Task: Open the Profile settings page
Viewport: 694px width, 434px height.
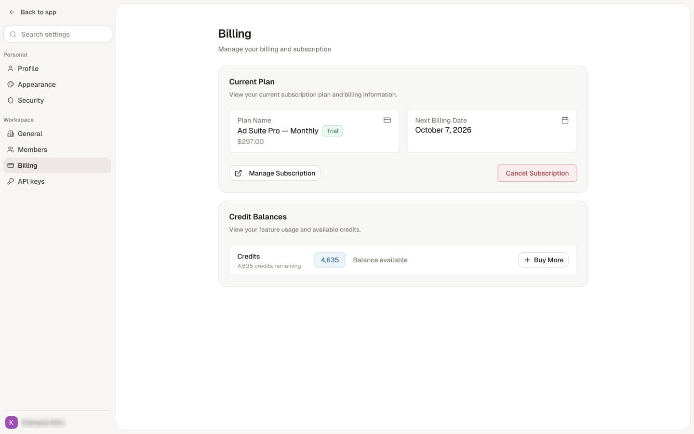Action: (57, 68)
